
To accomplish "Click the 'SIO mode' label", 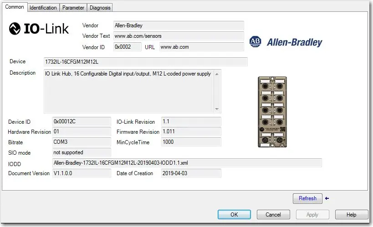I will pyautogui.click(x=19, y=153).
